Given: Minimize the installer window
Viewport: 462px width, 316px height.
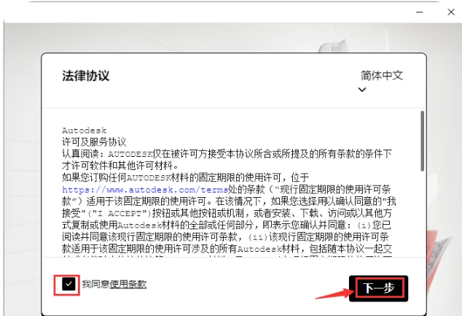Looking at the screenshot, I should tap(419, 12).
